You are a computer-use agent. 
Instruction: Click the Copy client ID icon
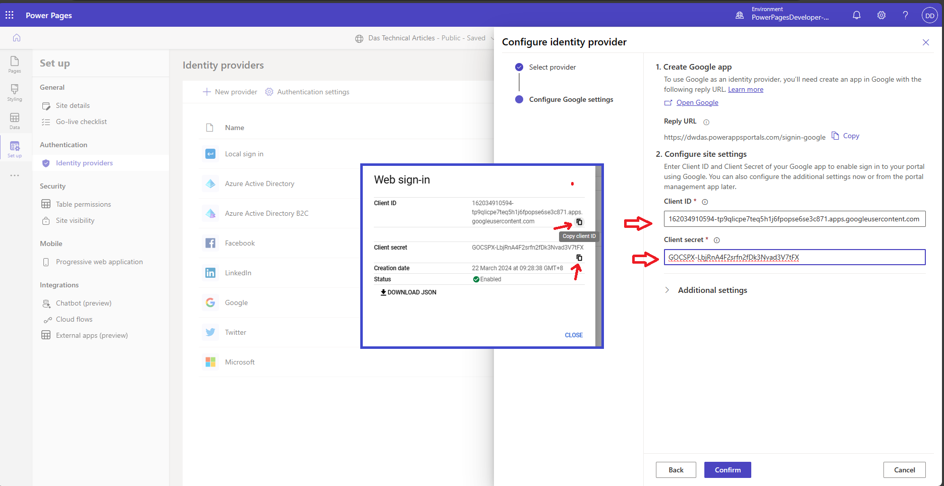(579, 222)
